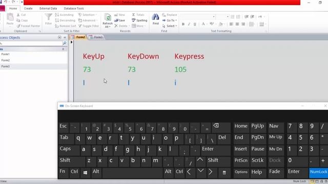This screenshot has width=328, height=184.
Task: Open the Create ribbon tab
Action: (x=28, y=8)
